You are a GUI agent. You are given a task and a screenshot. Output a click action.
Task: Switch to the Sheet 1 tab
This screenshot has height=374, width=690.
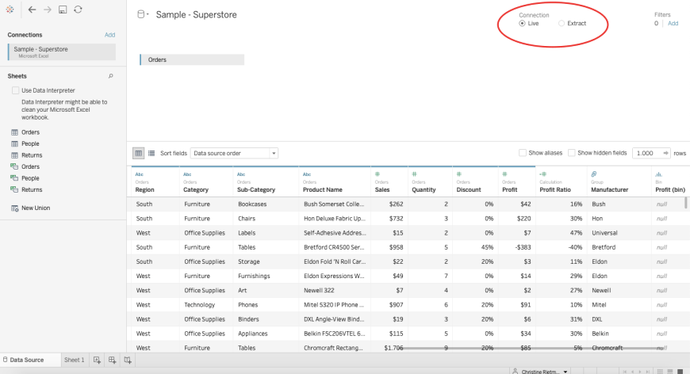(x=74, y=360)
